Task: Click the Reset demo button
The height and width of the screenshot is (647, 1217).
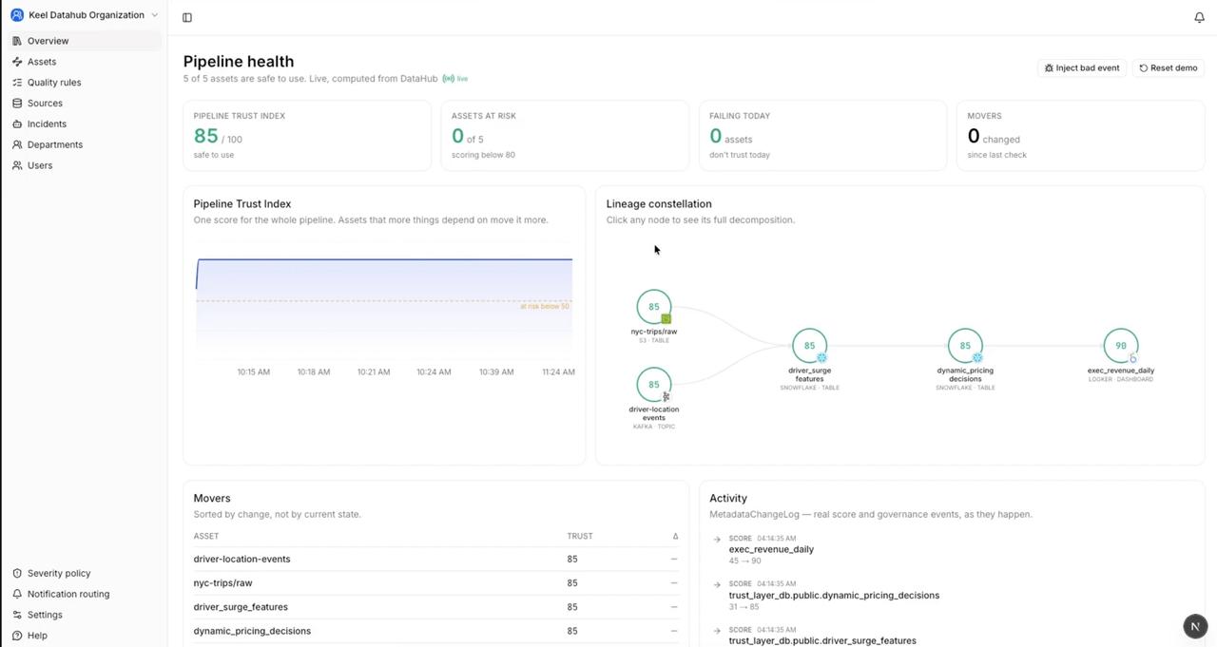Action: (x=1169, y=67)
